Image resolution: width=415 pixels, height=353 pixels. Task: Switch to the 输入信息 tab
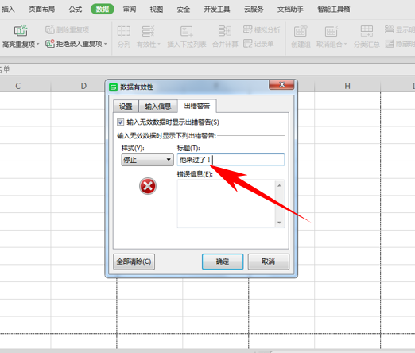point(158,107)
